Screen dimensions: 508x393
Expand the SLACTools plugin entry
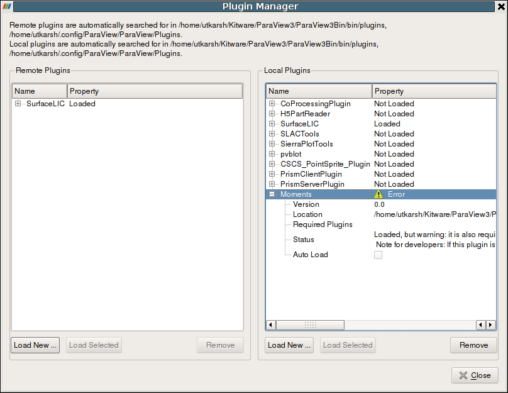(x=271, y=134)
